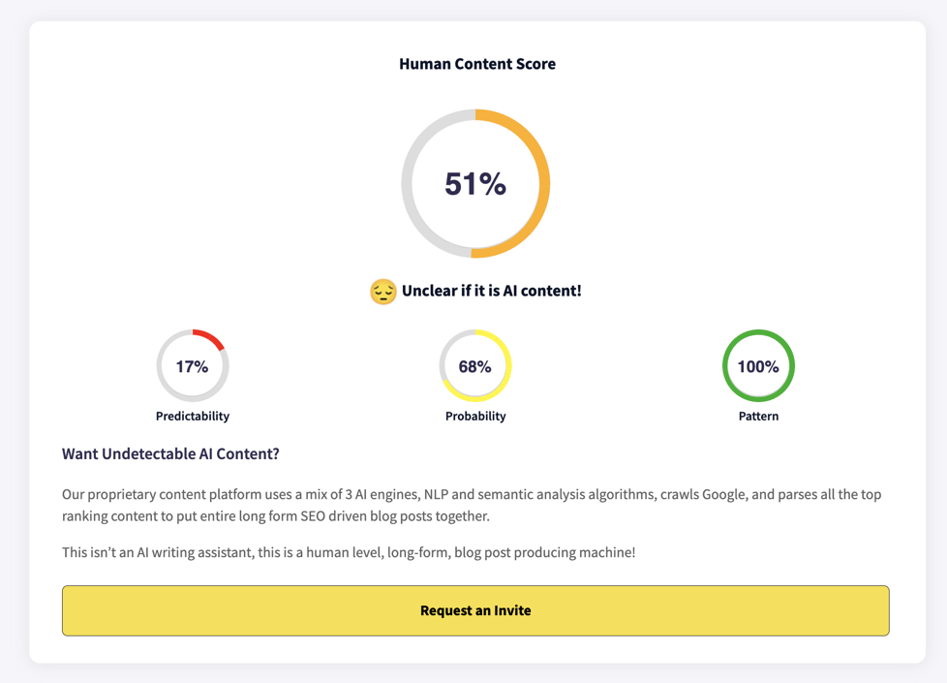Click the Human Content Score heading
Viewport: 947px width, 683px height.
coord(477,64)
